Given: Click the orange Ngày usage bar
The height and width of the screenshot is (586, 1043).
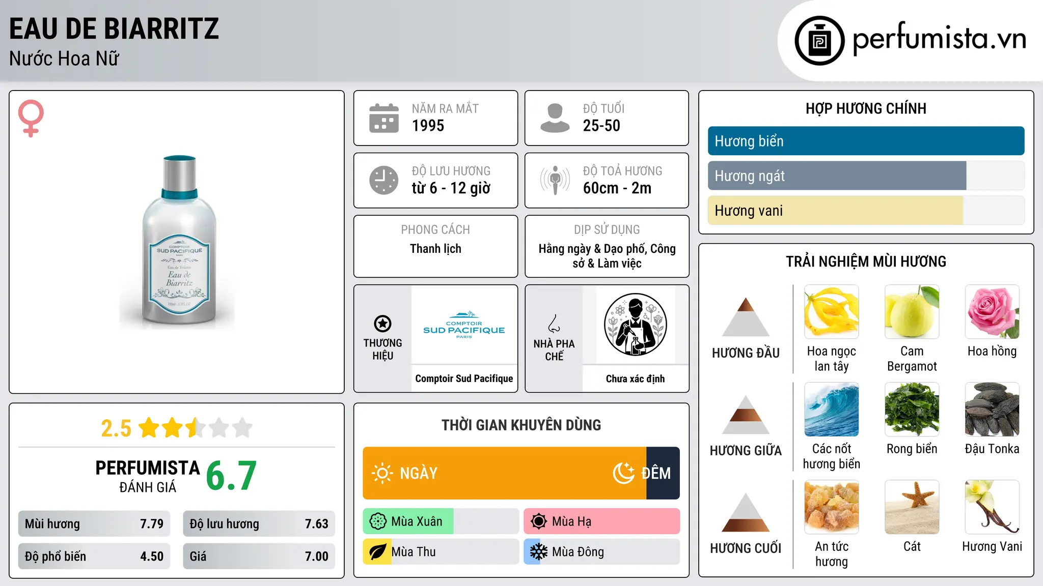Looking at the screenshot, I should click(x=505, y=473).
